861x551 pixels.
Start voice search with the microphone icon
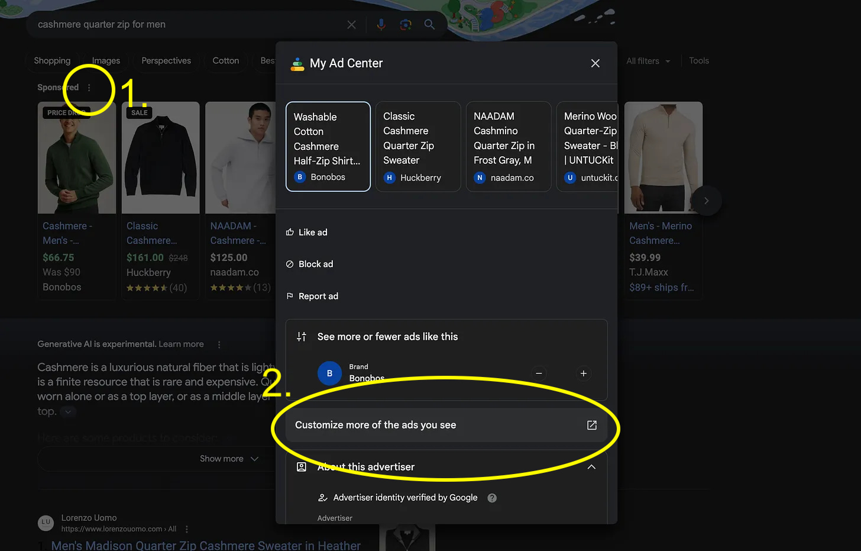point(381,24)
